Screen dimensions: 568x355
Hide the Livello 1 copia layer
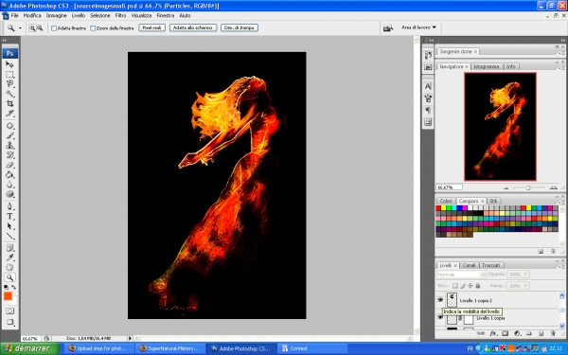pyautogui.click(x=440, y=317)
